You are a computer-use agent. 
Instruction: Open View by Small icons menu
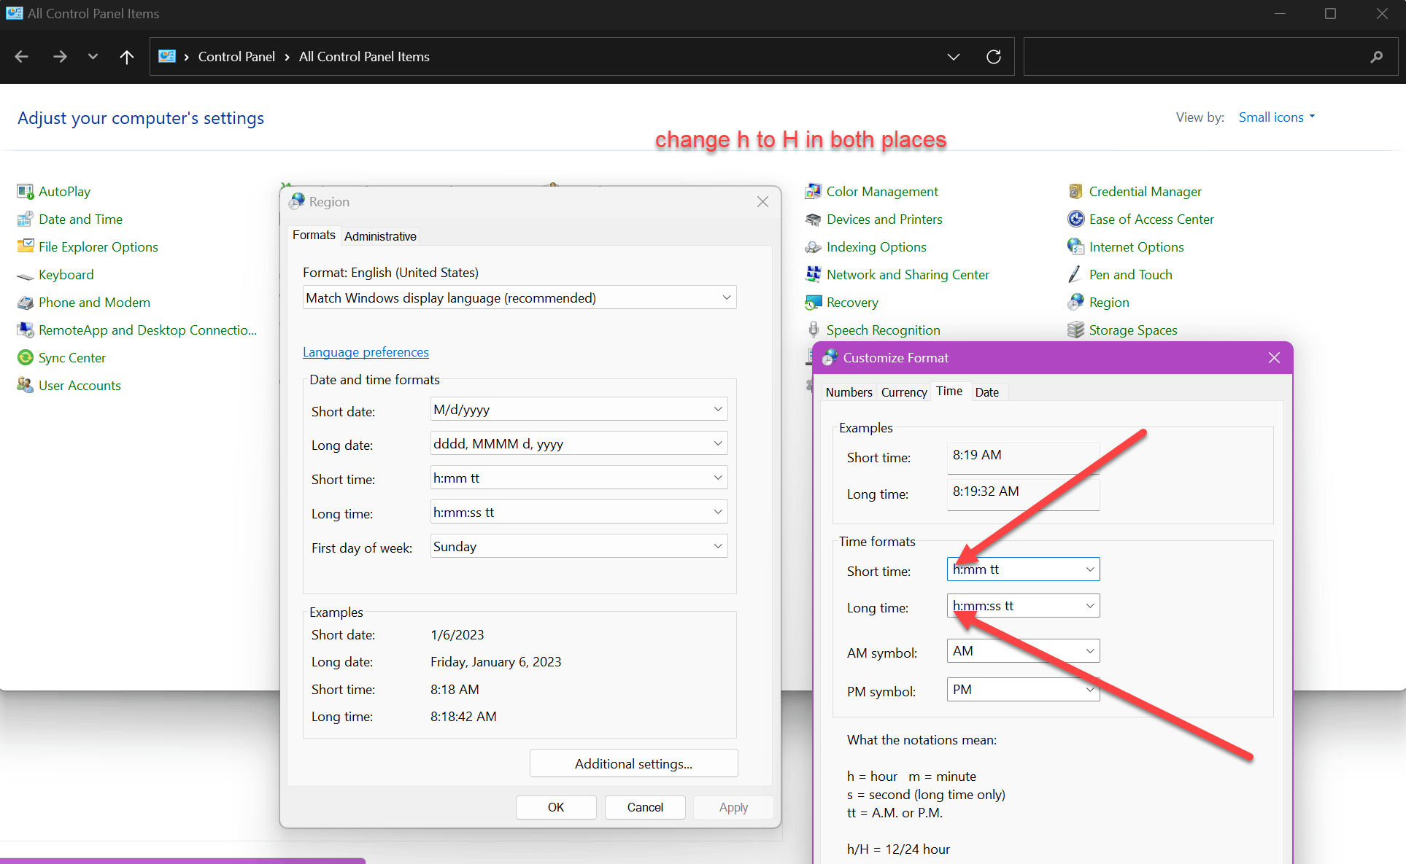(x=1277, y=117)
